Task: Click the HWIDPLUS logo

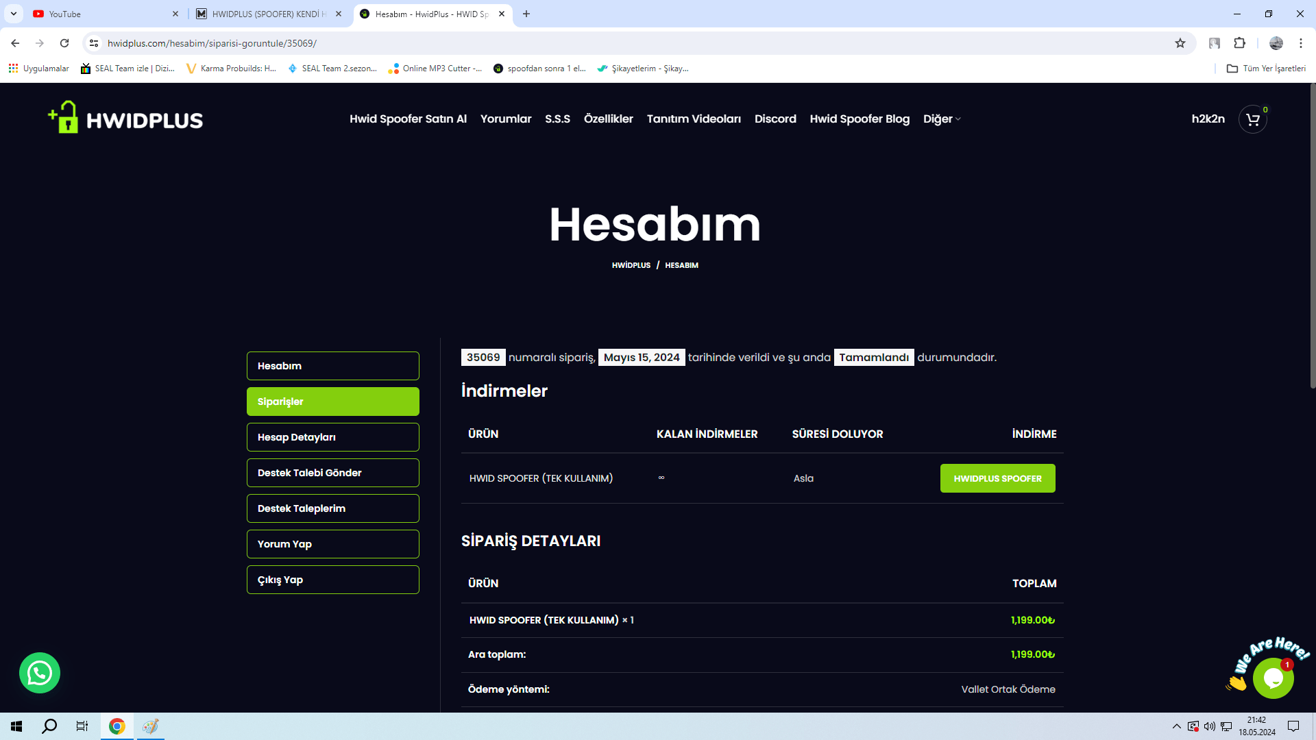Action: pos(125,118)
